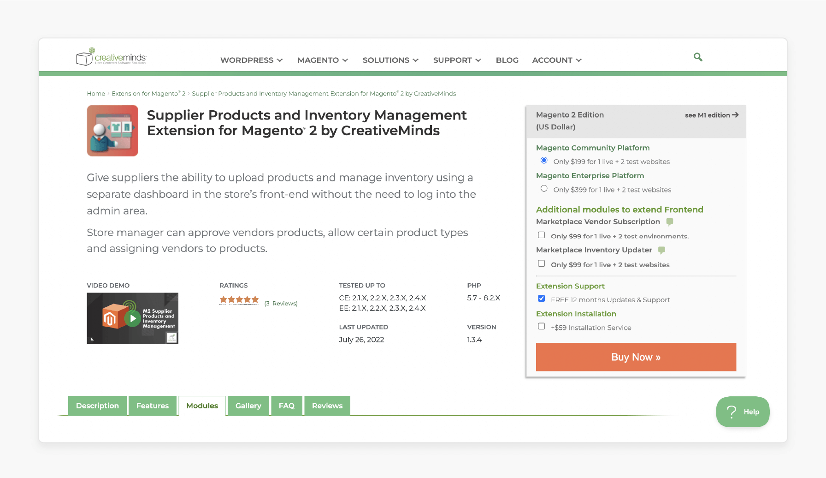Click the Additional modules to extend Frontend heading
Screen dimensions: 826x478
(x=619, y=209)
